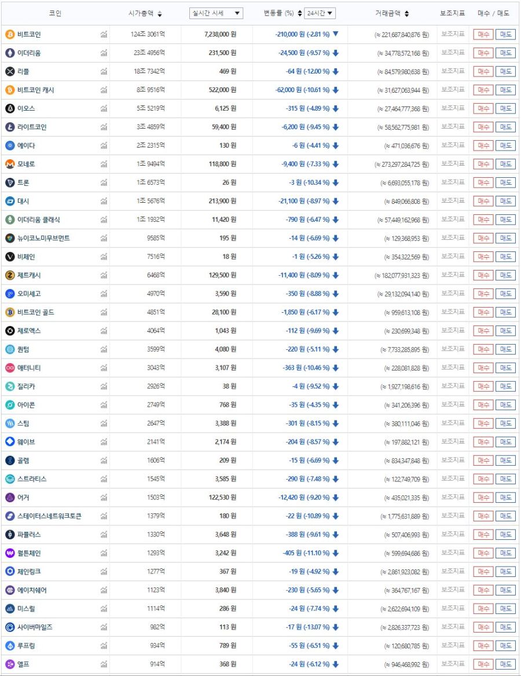
Task: Click 매수 for 이더리움 클래식
Action: tap(483, 220)
